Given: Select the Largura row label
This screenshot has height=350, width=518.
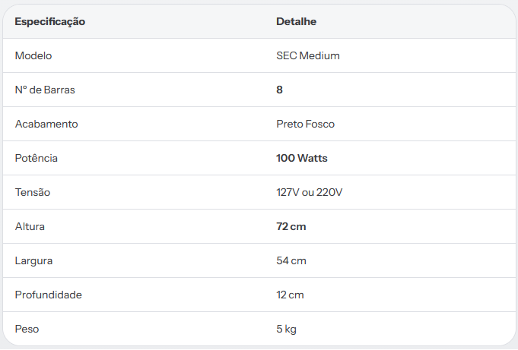Looking at the screenshot, I should coord(33,261).
